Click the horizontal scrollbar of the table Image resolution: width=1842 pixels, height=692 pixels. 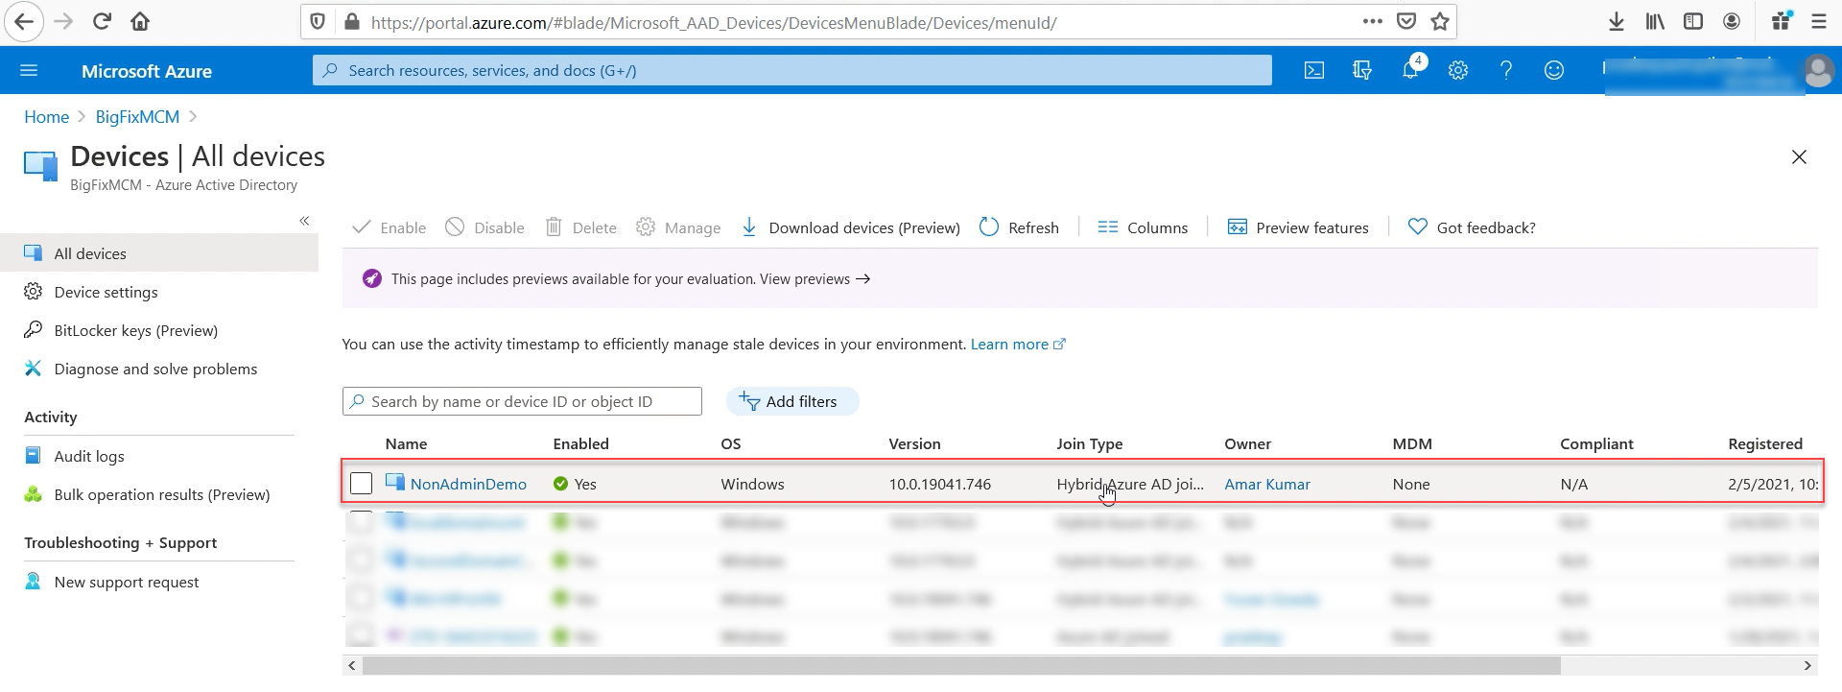click(x=959, y=665)
